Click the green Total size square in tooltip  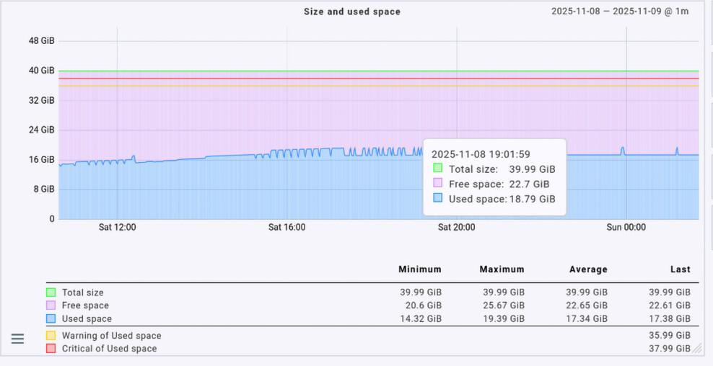(x=437, y=169)
